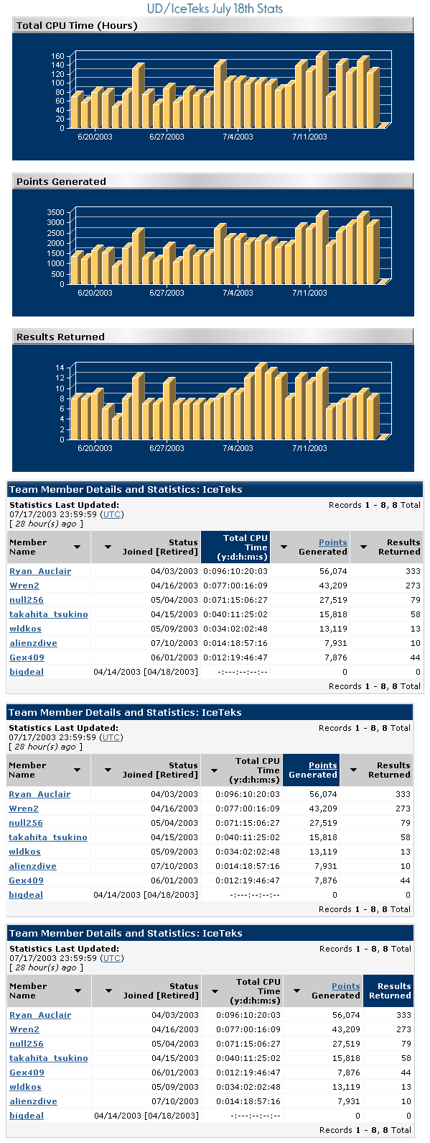Click sort arrow beside Results Returned in middle table
Screen dimensions: 430x1143
(x=353, y=770)
